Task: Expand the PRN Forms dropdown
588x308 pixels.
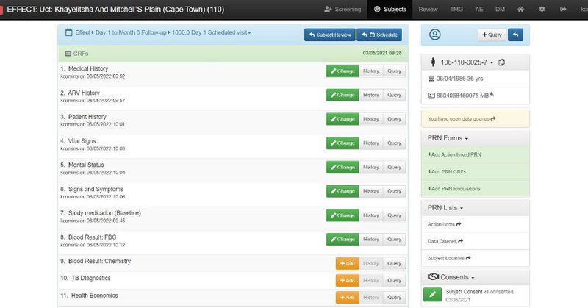Action: coord(448,138)
